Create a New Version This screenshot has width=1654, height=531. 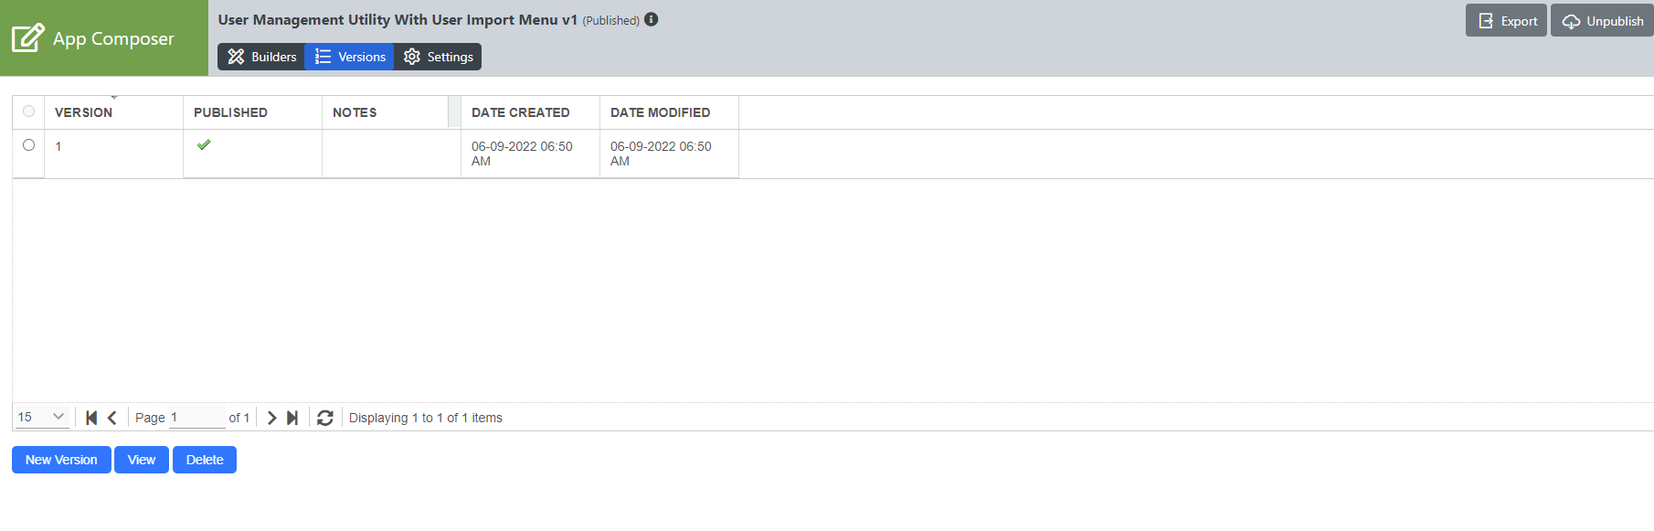[x=61, y=460]
